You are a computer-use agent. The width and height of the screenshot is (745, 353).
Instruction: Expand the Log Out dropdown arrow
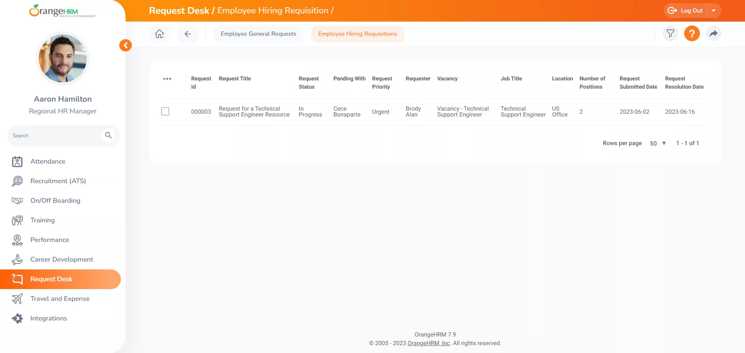pyautogui.click(x=714, y=11)
